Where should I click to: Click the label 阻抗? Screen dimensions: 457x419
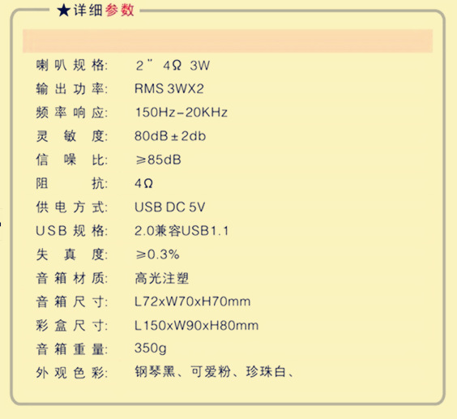[71, 183]
